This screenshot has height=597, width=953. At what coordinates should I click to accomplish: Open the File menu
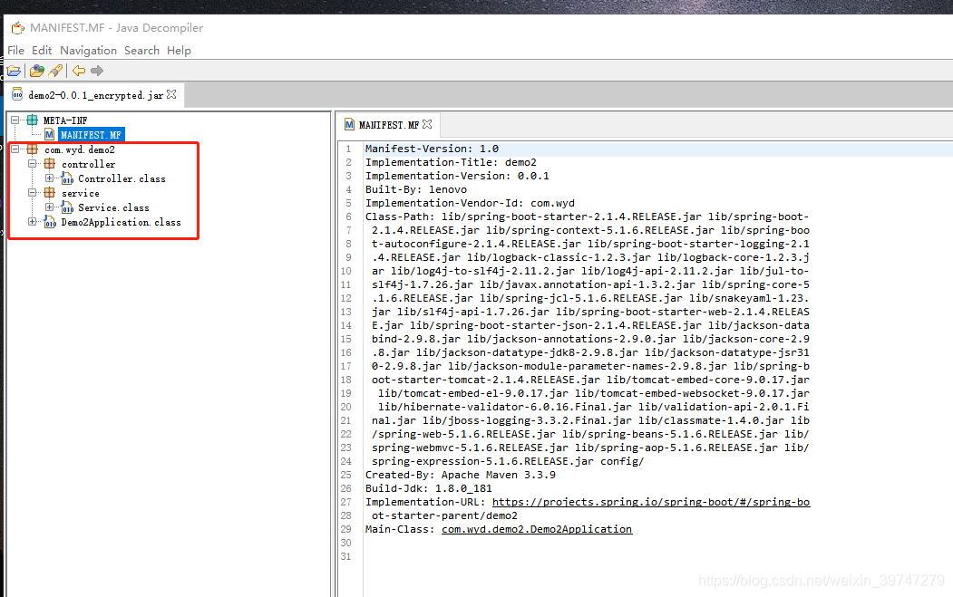15,51
